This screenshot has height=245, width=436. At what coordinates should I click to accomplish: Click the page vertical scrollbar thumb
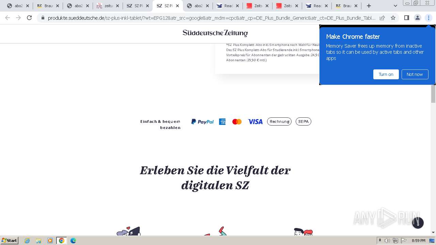[433, 94]
